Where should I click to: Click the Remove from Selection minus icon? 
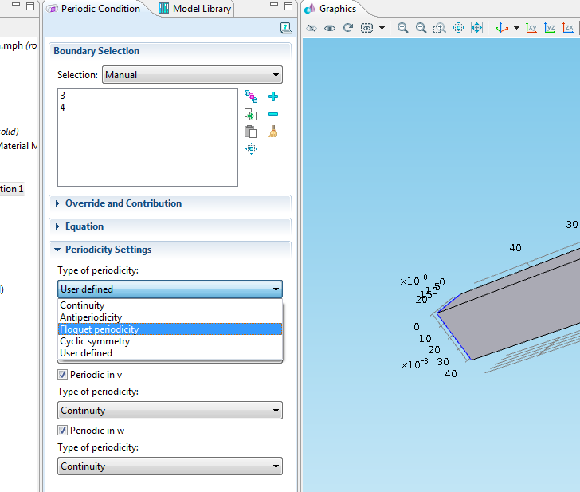(273, 114)
